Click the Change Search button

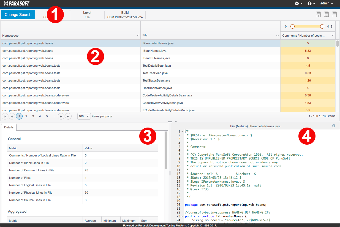(18, 15)
